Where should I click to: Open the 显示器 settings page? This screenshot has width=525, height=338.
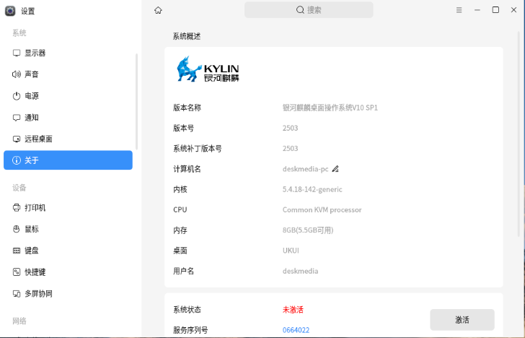click(68, 53)
